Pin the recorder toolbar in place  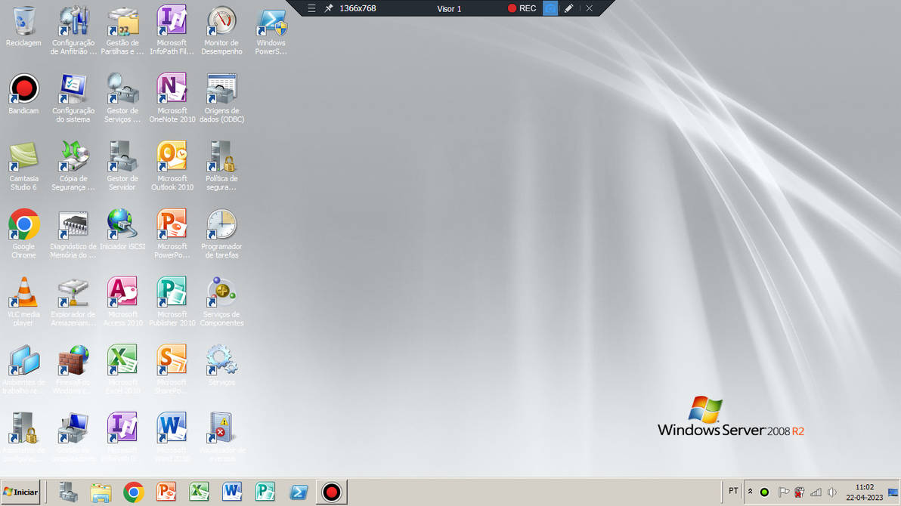pyautogui.click(x=328, y=8)
